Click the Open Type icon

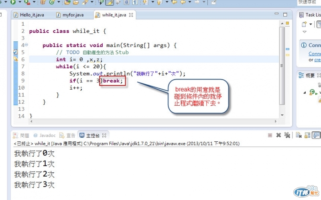click(x=67, y=2)
